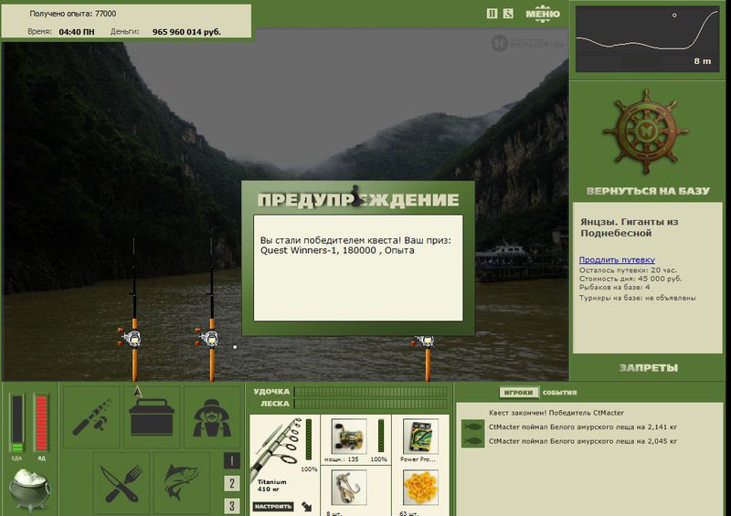Open the fishing rod tackle icon
This screenshot has width=731, height=516.
[91, 417]
